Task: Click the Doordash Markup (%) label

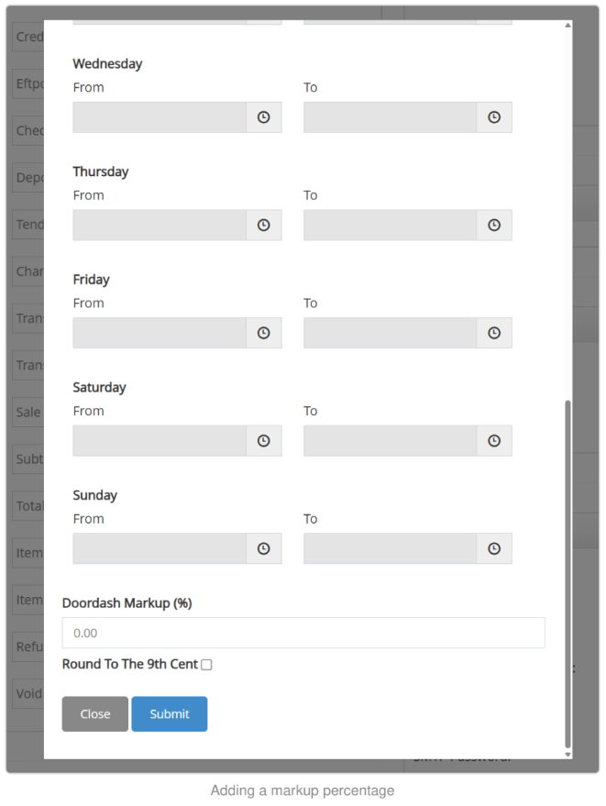Action: coord(127,603)
